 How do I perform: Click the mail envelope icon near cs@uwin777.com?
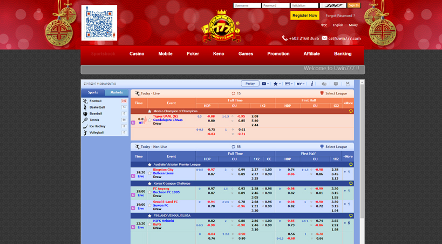click(324, 38)
